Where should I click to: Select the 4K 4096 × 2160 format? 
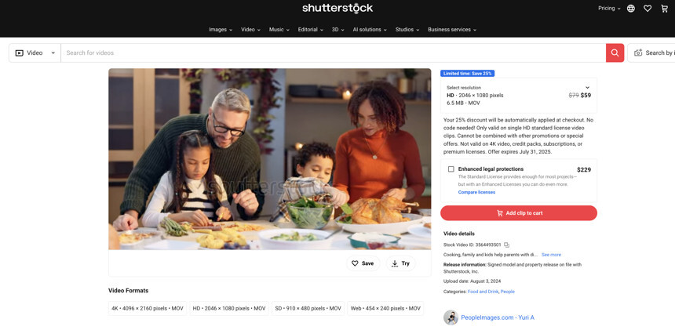[148, 309]
